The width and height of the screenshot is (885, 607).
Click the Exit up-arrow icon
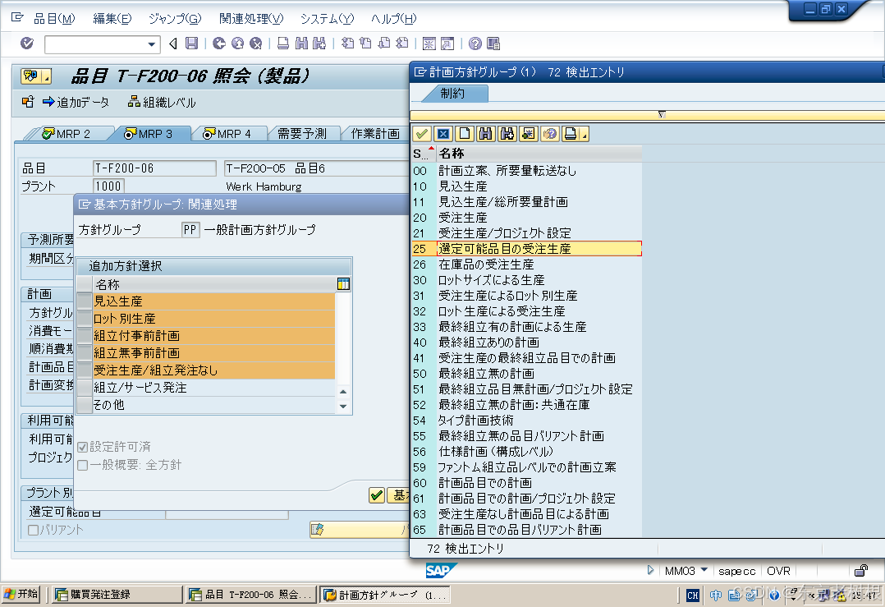click(x=237, y=44)
